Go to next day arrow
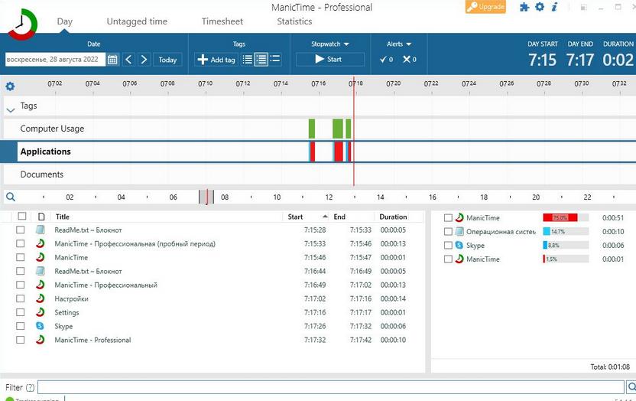 [x=144, y=60]
